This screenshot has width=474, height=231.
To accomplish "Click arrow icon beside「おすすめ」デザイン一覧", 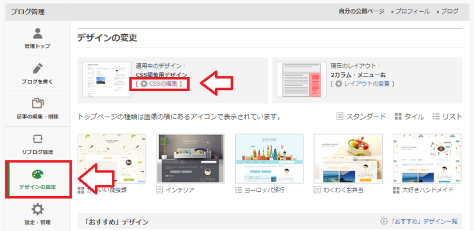I will [384, 222].
